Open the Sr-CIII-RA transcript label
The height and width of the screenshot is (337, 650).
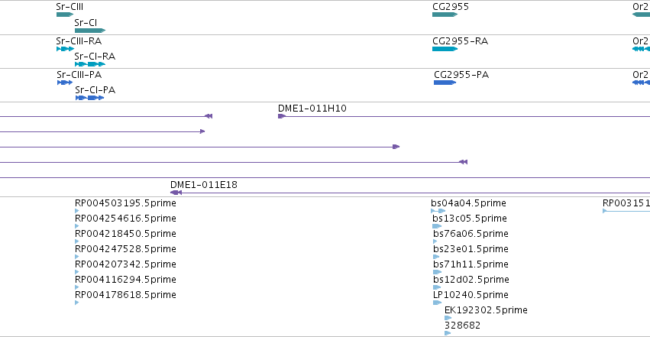pos(79,41)
